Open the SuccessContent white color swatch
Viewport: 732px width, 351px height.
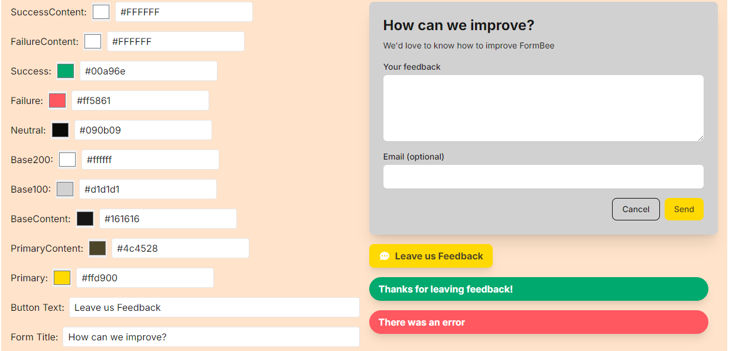pos(101,12)
